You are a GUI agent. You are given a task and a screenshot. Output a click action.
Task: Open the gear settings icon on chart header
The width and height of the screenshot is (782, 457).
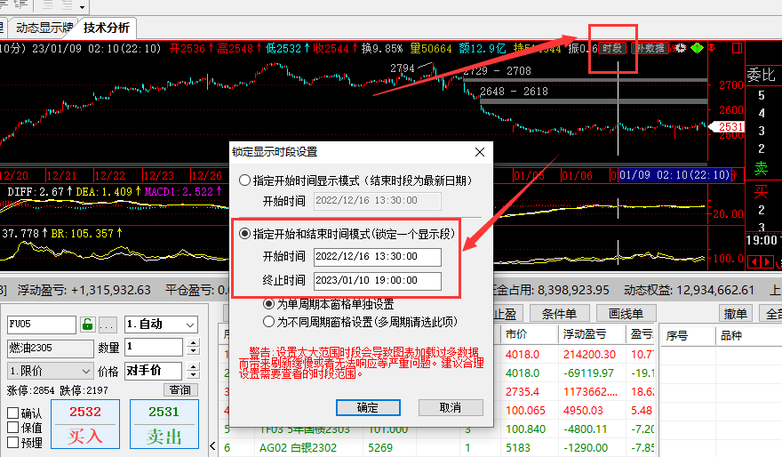[x=681, y=48]
